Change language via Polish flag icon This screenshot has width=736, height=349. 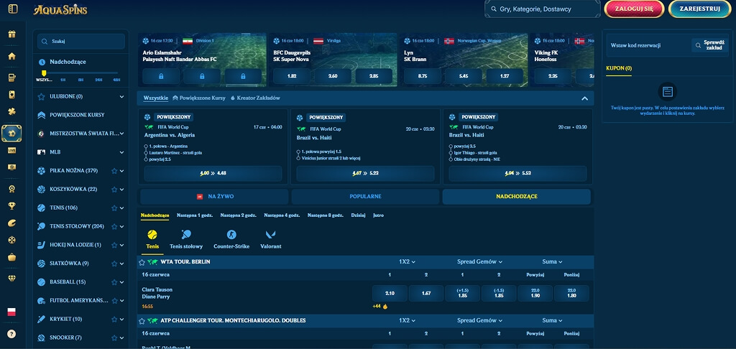coord(11,312)
